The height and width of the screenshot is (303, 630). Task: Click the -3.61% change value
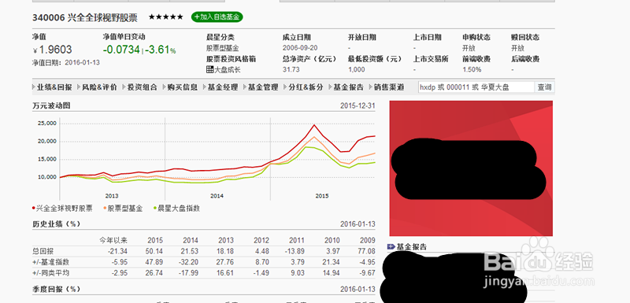(161, 50)
